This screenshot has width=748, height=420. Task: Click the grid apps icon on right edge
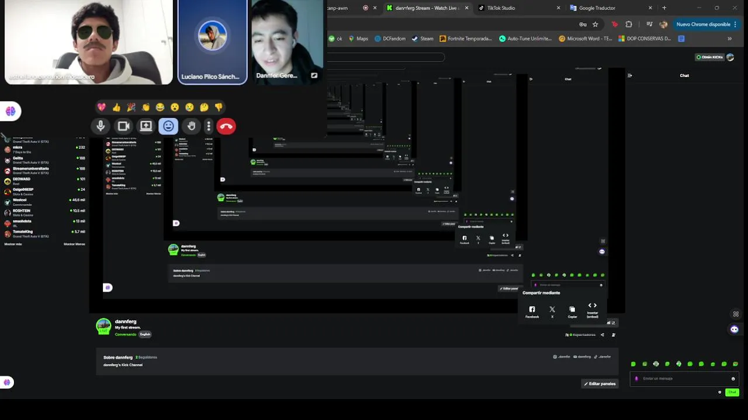coord(736,314)
